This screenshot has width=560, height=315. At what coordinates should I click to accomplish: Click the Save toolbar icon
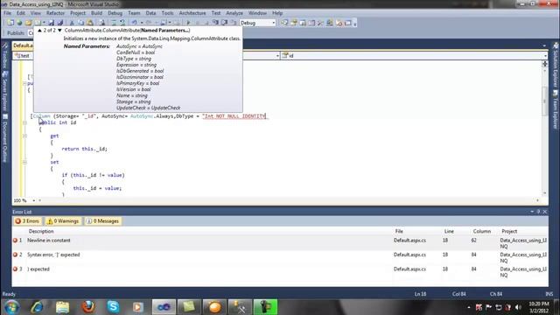click(51, 23)
